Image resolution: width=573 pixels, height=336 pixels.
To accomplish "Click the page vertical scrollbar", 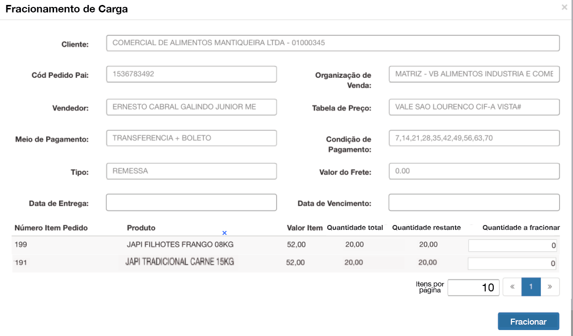I will pyautogui.click(x=571, y=168).
